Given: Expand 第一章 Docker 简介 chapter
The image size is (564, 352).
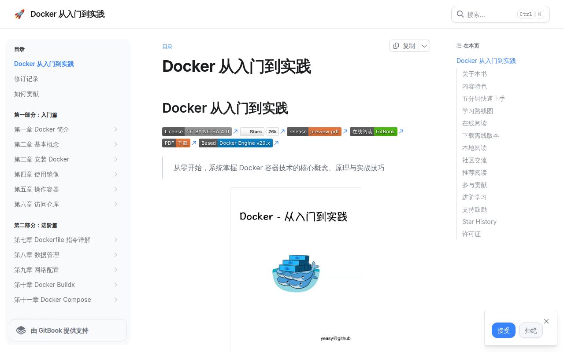Looking at the screenshot, I should (116, 129).
